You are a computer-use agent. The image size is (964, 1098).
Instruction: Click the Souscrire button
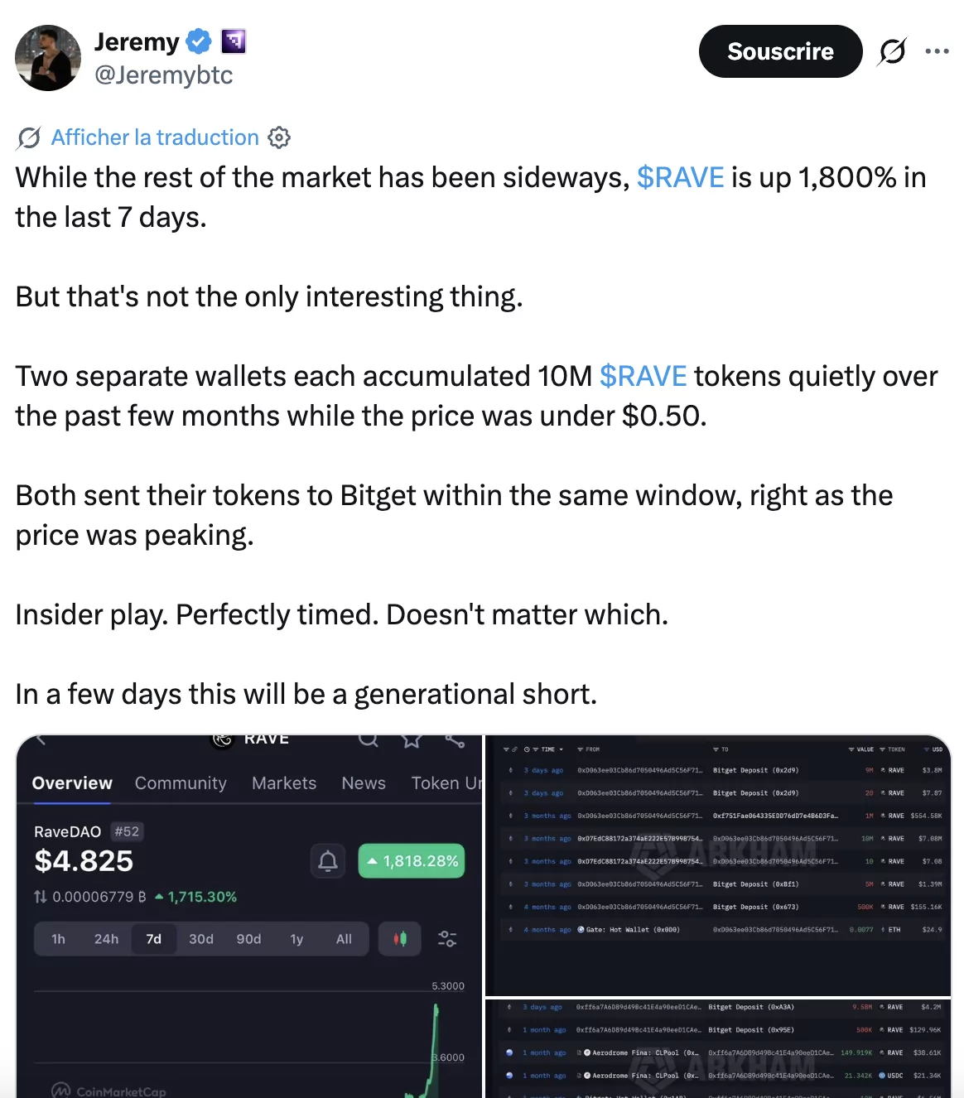click(779, 51)
